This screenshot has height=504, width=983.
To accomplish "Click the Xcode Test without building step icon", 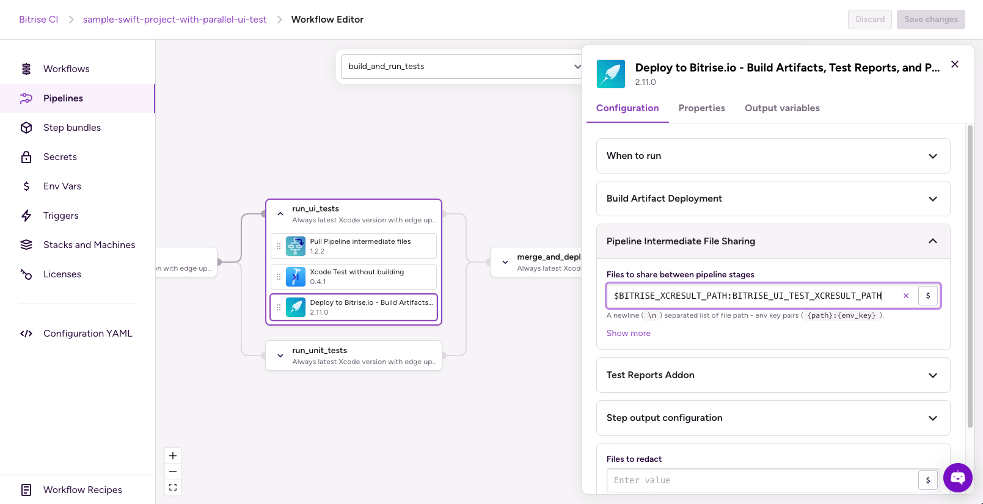I will point(296,277).
